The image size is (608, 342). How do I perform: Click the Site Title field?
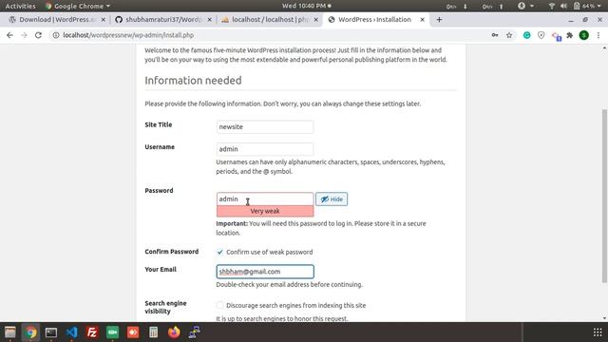265,126
